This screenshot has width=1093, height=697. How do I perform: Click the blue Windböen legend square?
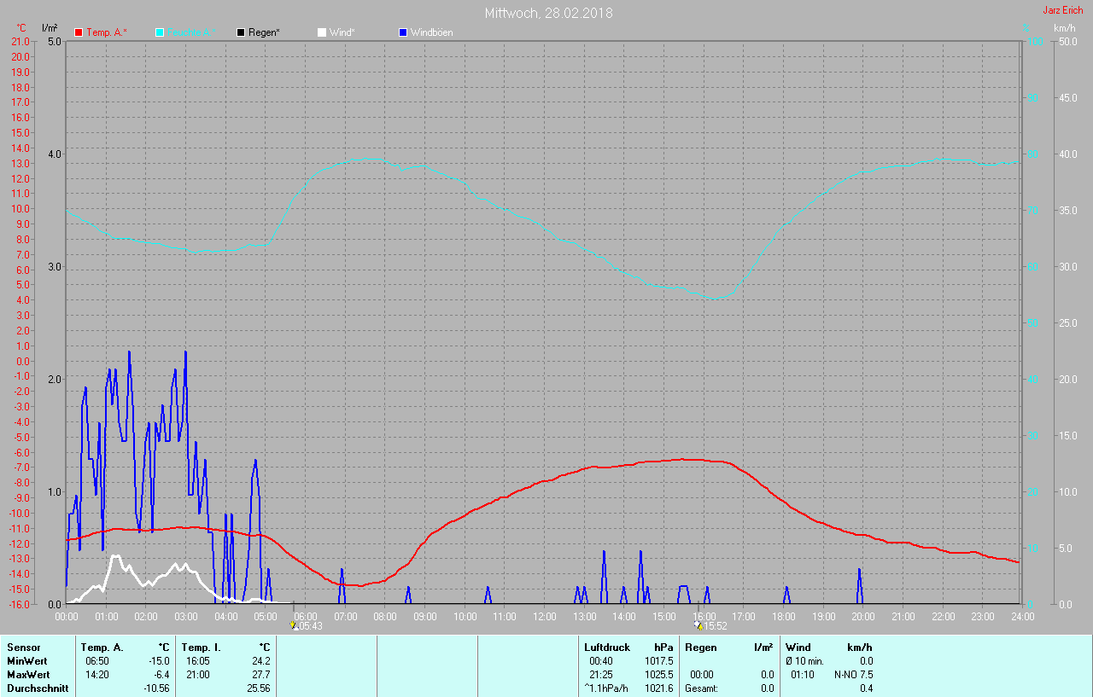403,32
